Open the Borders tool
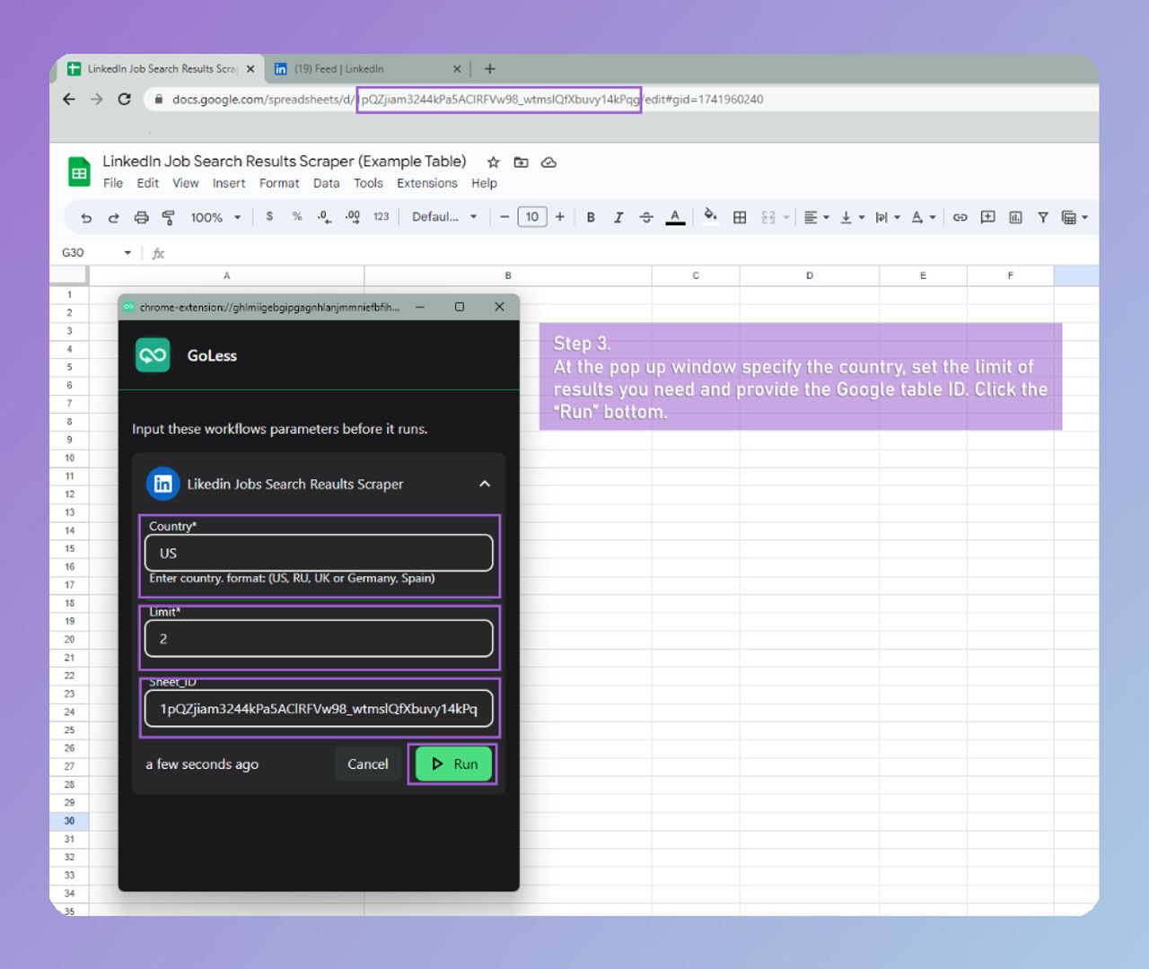Screen dimensions: 1149x969 point(740,217)
